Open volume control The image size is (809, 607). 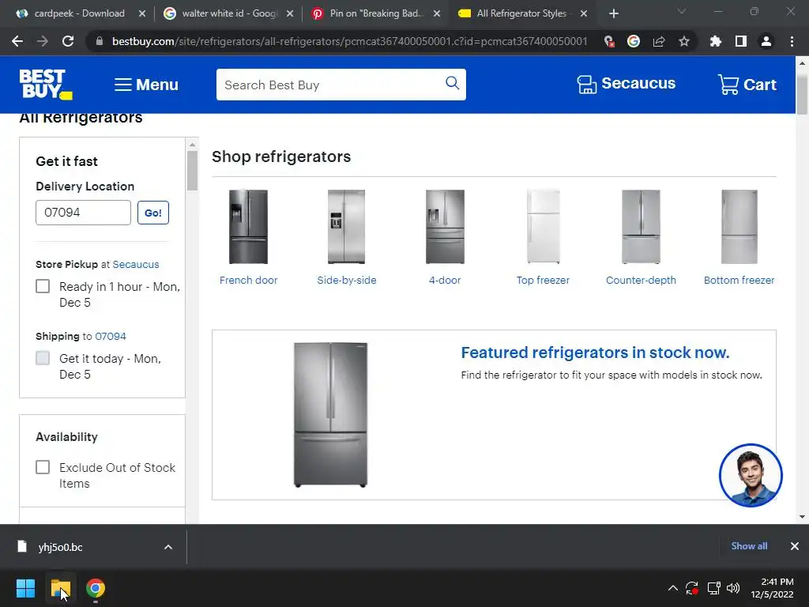click(733, 588)
